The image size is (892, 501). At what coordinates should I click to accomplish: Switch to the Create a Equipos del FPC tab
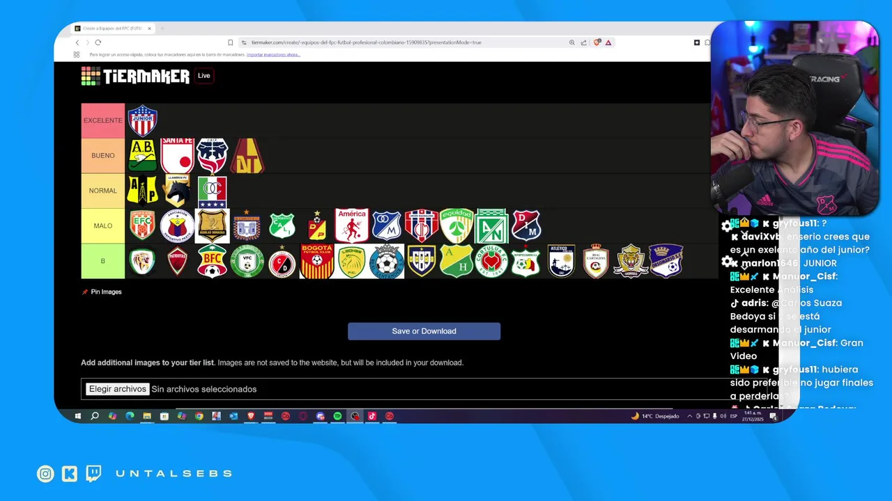[111, 29]
